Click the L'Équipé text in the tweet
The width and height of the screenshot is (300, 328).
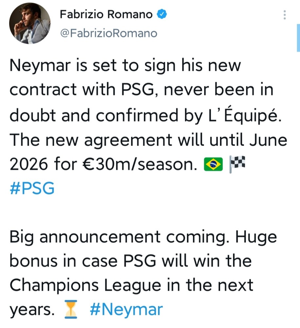click(x=245, y=115)
